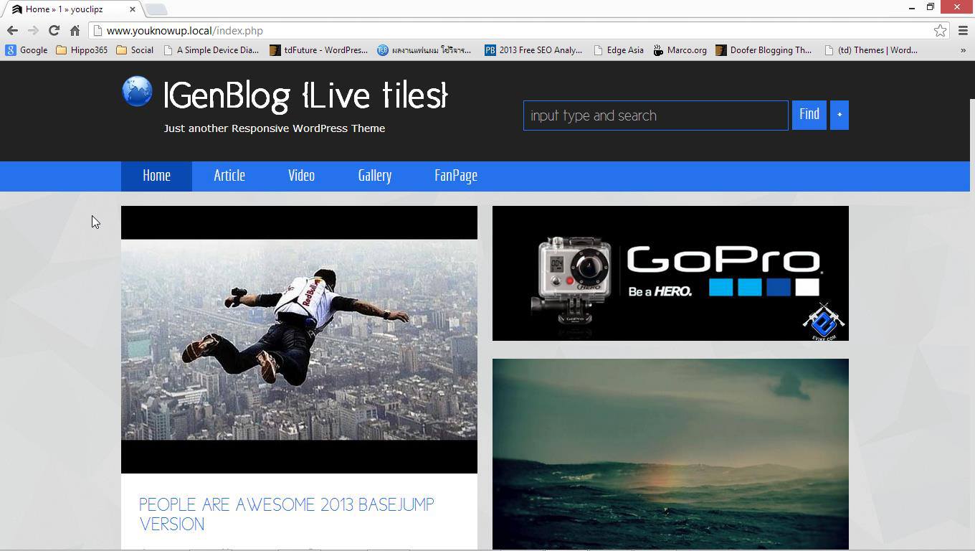
Task: Open the Gallery navigation item
Action: pyautogui.click(x=374, y=176)
